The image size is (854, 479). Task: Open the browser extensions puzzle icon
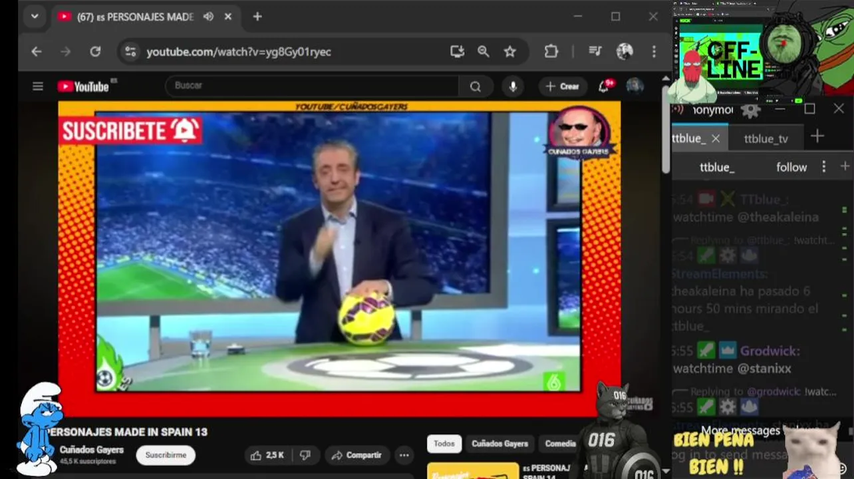point(551,51)
